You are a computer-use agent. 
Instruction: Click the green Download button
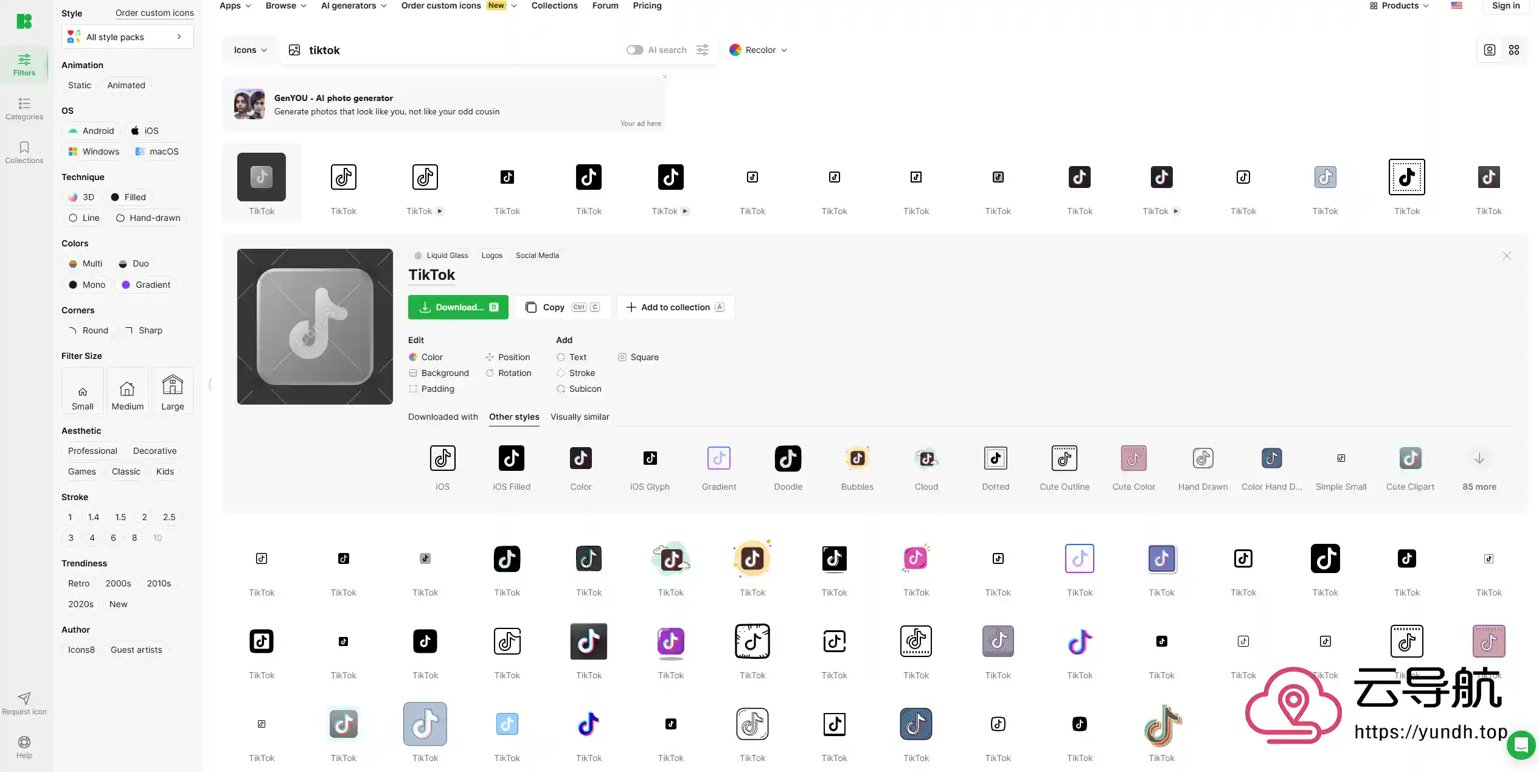458,307
